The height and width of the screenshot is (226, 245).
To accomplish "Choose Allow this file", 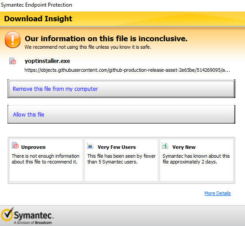I will pyautogui.click(x=121, y=114).
